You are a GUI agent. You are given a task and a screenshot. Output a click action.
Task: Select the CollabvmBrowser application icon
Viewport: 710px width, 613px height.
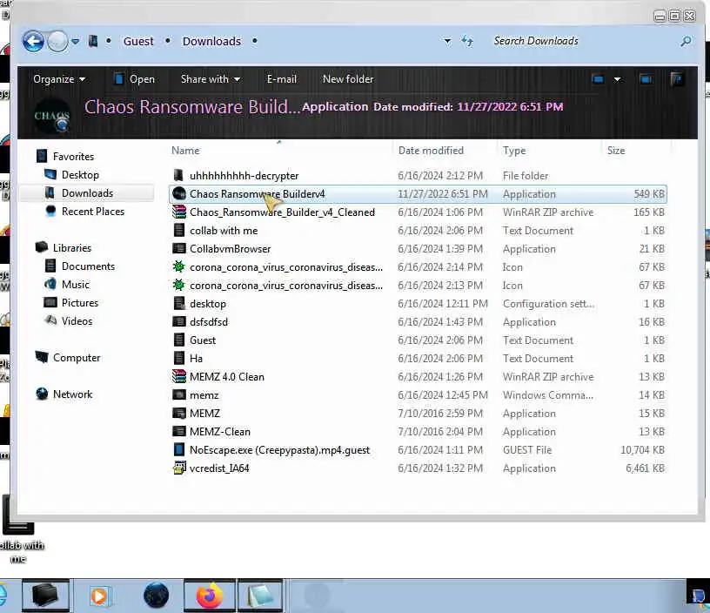click(179, 249)
